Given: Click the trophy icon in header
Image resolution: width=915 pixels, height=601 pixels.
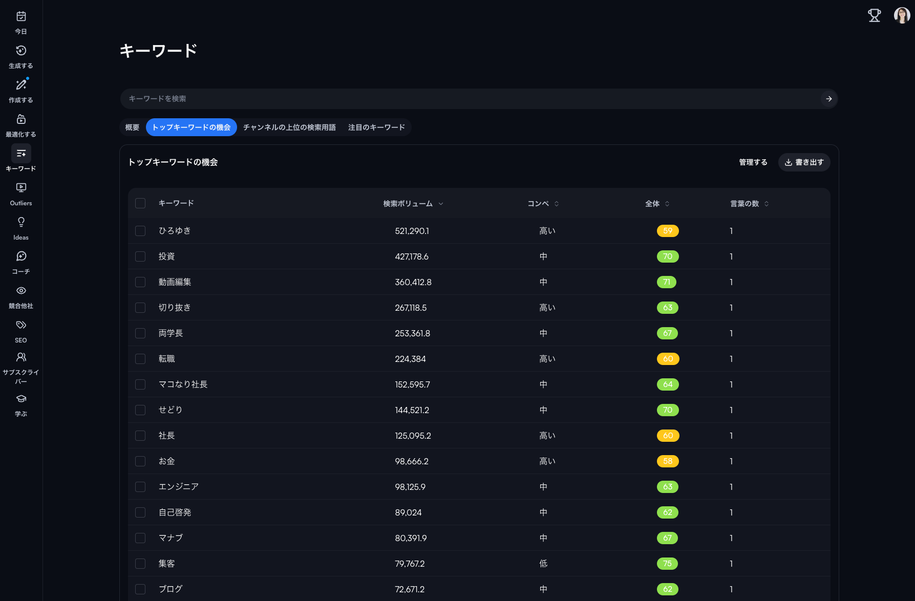Looking at the screenshot, I should pos(875,15).
